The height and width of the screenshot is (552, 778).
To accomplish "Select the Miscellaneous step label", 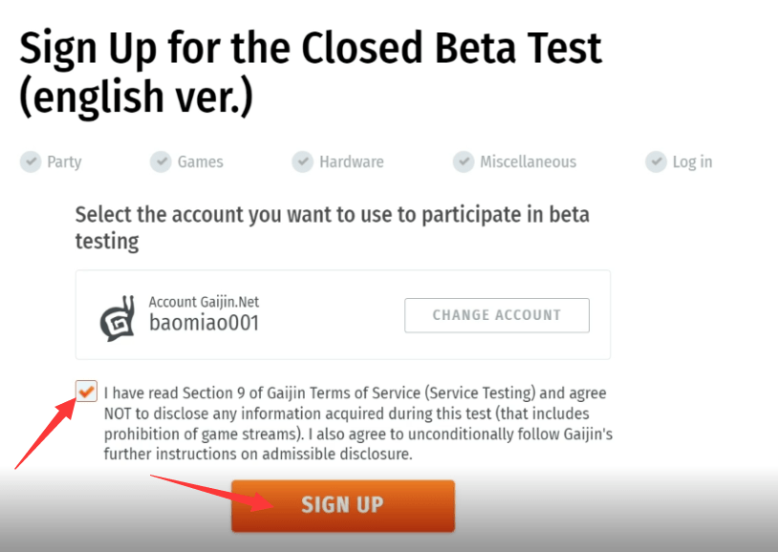I will click(528, 161).
